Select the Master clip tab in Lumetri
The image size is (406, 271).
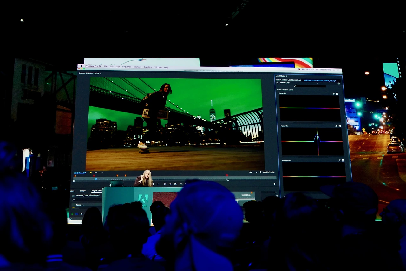(x=288, y=80)
